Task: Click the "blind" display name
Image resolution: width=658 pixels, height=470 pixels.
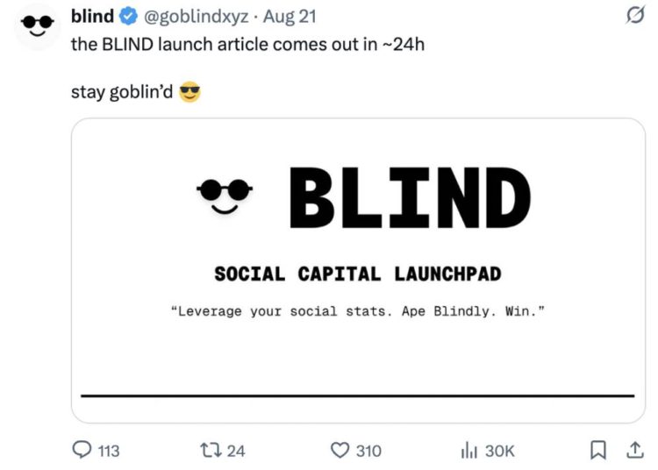Action: pos(91,17)
